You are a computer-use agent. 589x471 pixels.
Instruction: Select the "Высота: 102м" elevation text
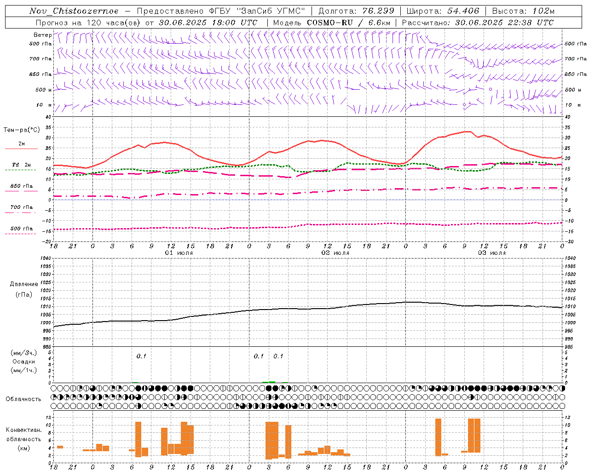coord(523,11)
